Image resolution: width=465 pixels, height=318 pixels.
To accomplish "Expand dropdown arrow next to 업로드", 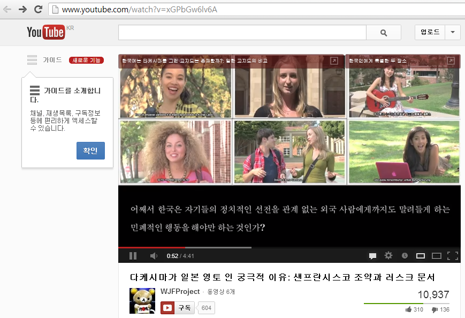I will [x=453, y=32].
